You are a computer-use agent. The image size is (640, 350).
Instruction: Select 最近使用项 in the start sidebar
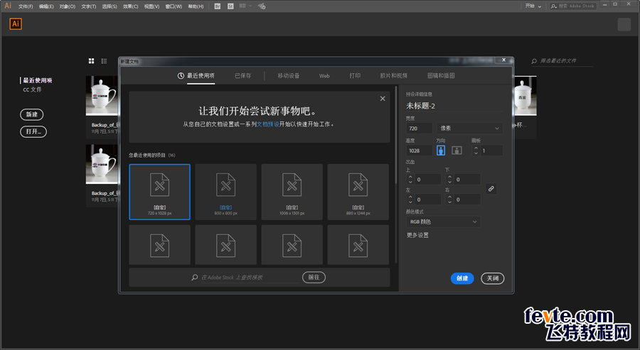click(37, 80)
